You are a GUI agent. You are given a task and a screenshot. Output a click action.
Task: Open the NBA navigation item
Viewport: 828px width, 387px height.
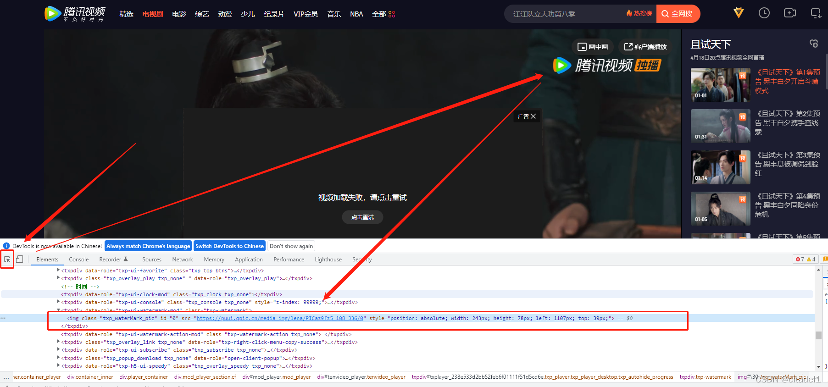click(x=356, y=14)
